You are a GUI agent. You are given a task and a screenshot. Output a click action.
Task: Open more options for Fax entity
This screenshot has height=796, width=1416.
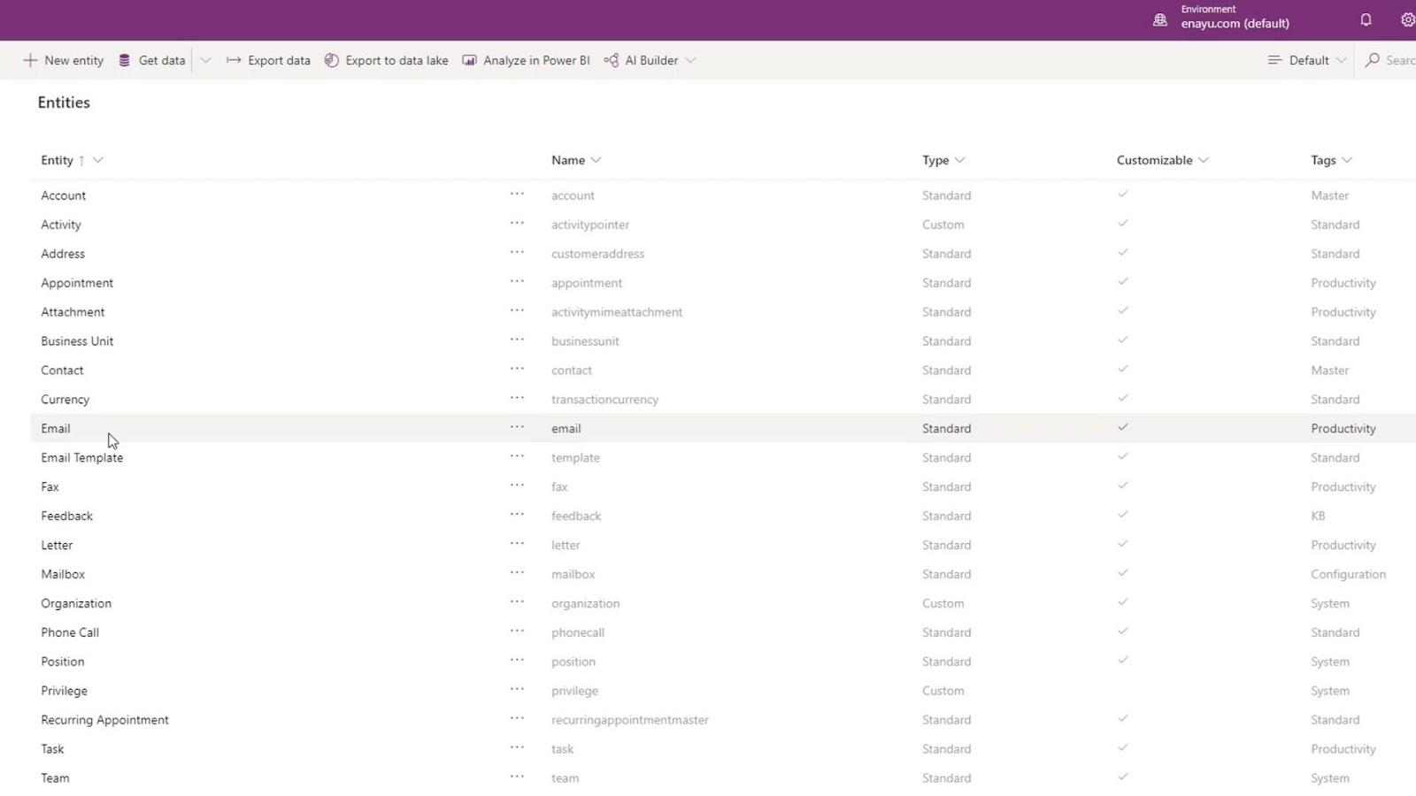(x=517, y=486)
